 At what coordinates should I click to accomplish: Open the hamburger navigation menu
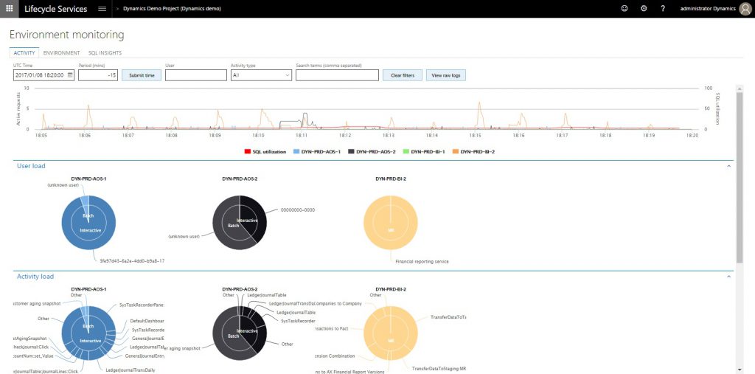pos(102,9)
